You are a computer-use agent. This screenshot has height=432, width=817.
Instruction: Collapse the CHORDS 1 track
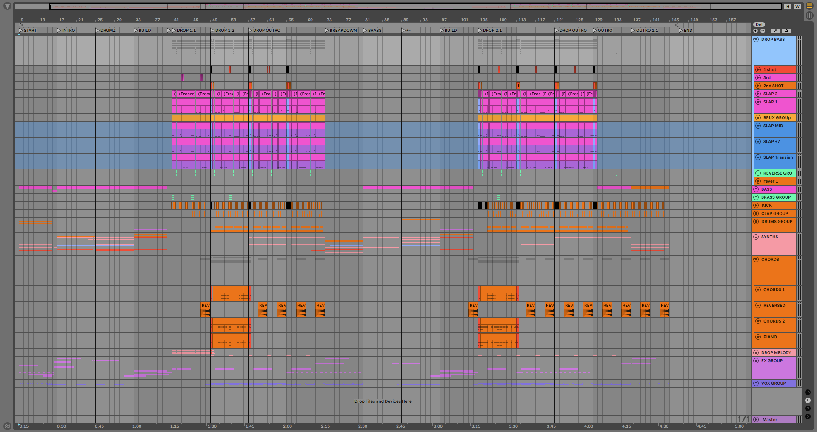pos(758,289)
